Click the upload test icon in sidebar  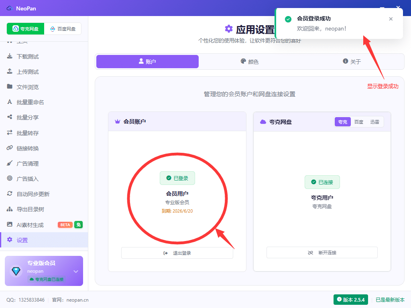click(x=10, y=71)
